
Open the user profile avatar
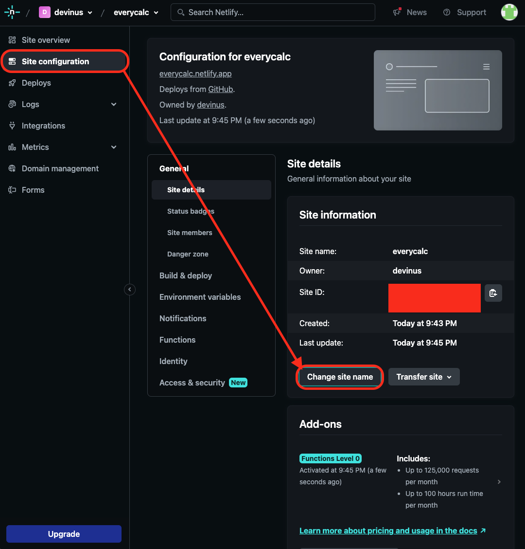(x=509, y=12)
